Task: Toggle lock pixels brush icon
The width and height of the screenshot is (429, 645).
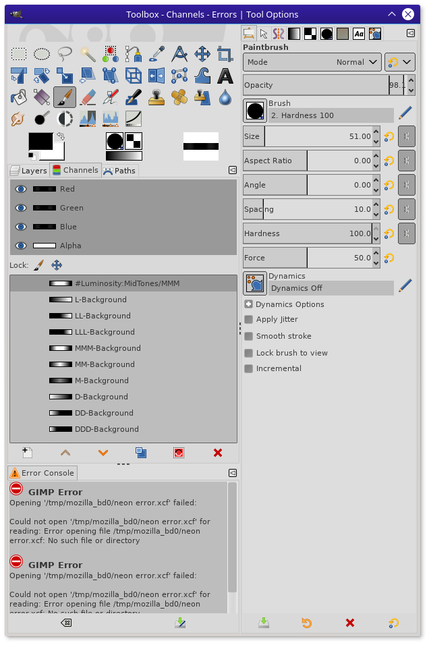Action: (x=38, y=265)
